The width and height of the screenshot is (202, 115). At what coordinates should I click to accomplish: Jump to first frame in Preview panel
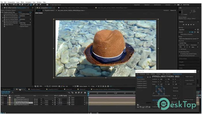(x=184, y=24)
